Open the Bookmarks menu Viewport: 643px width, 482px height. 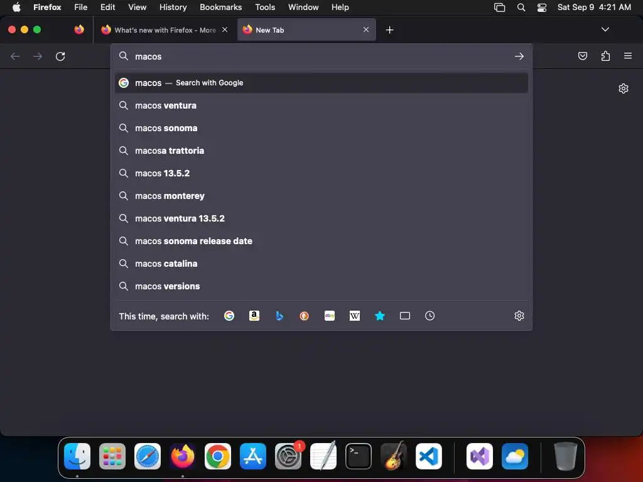pyautogui.click(x=220, y=7)
